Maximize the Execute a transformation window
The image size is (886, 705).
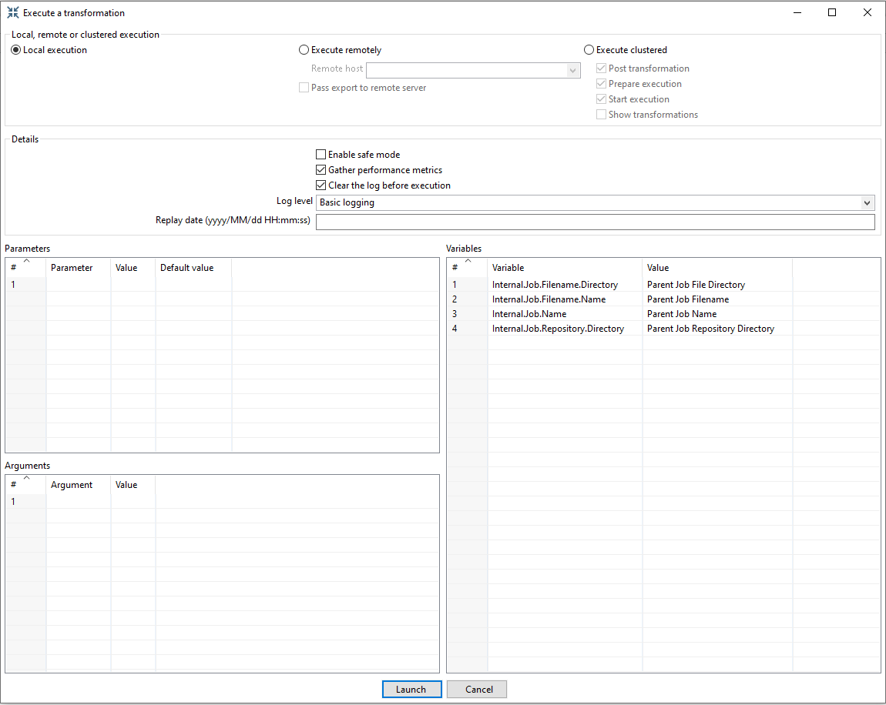(832, 12)
